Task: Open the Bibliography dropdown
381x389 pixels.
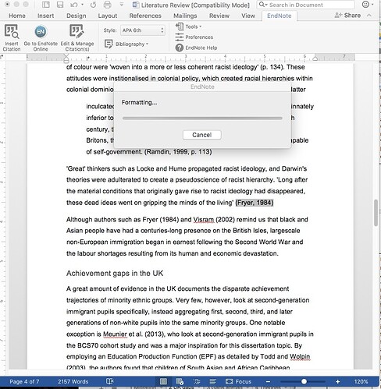Action: point(126,44)
